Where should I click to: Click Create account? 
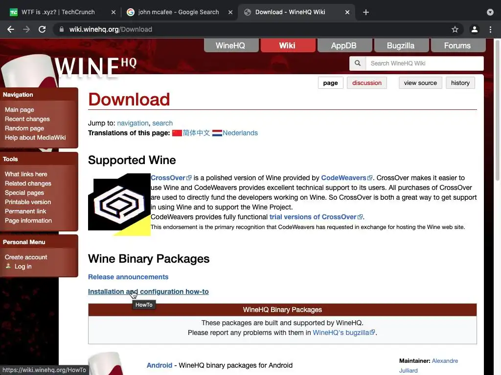pos(26,257)
